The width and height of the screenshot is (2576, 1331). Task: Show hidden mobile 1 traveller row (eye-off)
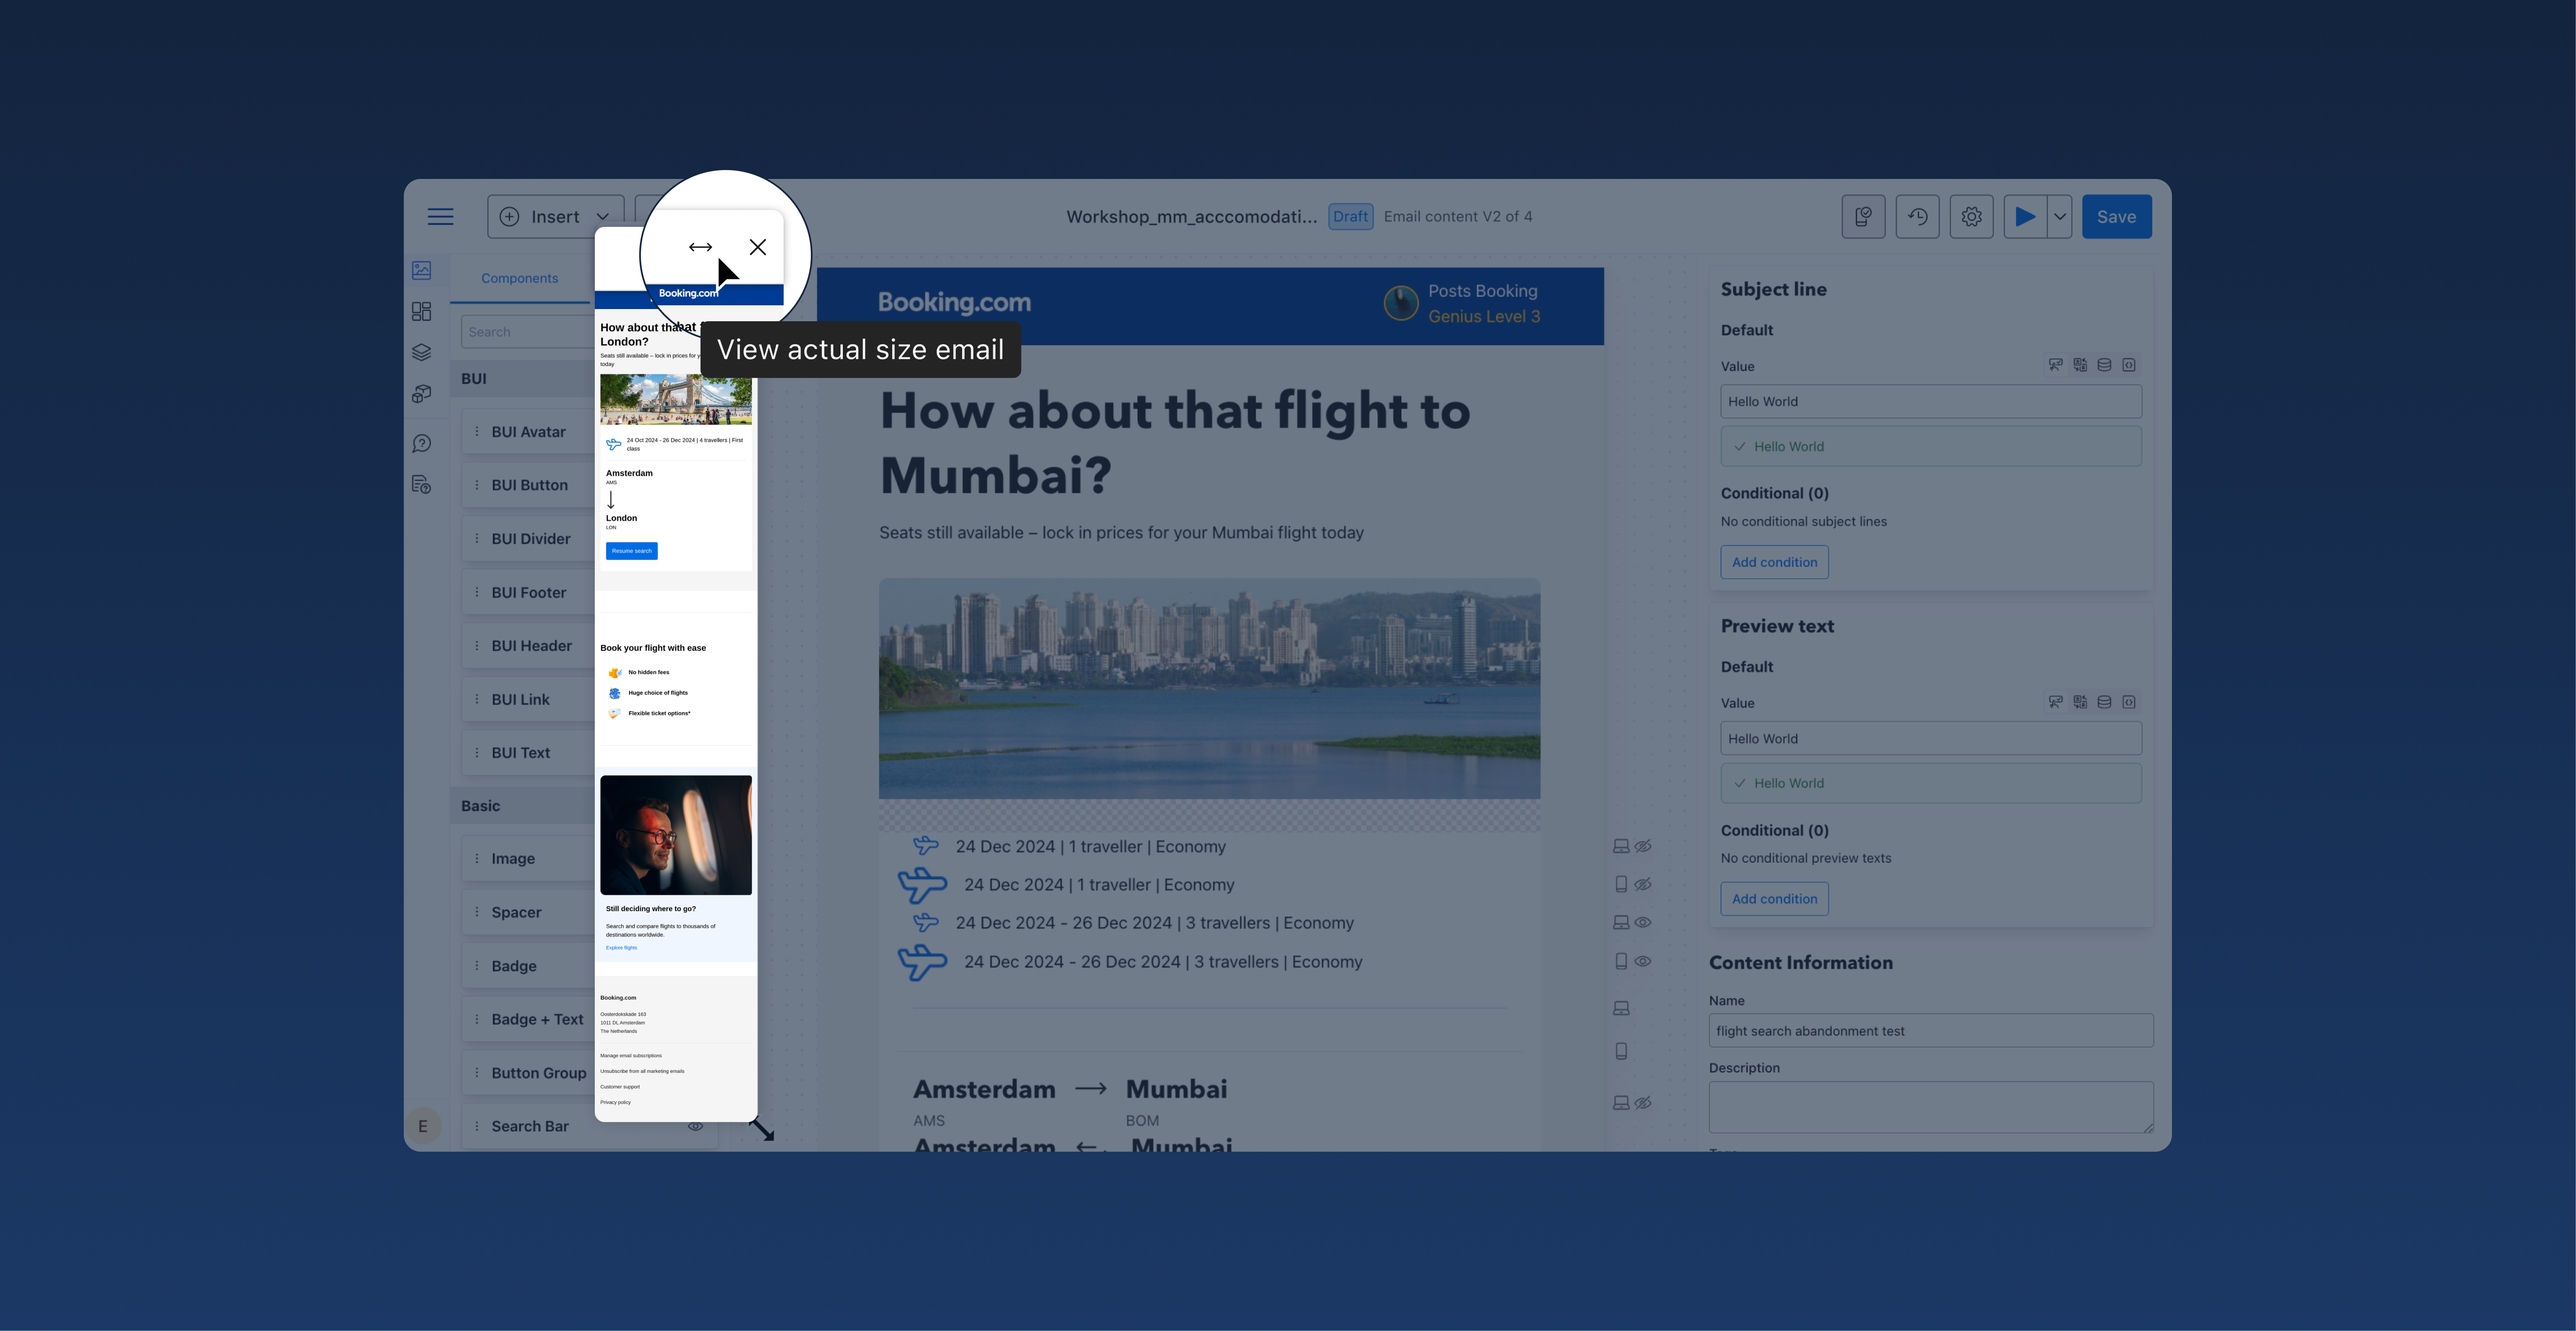click(1643, 884)
